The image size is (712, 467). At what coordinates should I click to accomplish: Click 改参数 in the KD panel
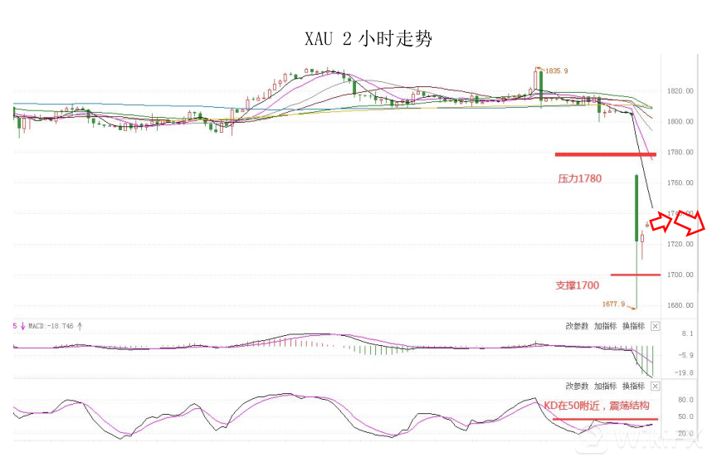pos(577,386)
